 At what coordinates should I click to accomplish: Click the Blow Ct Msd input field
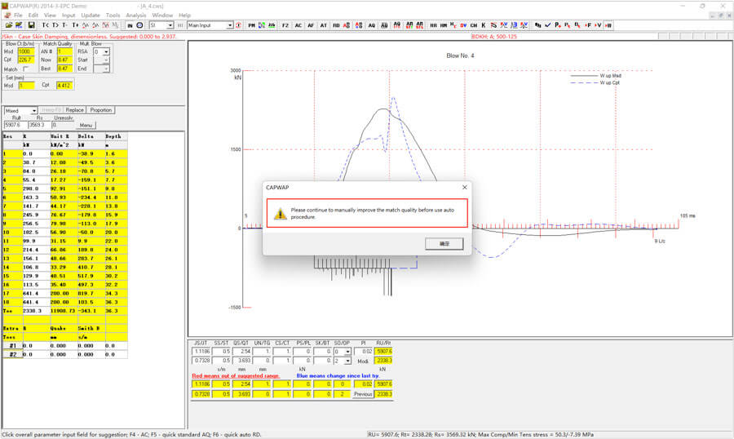(24, 51)
